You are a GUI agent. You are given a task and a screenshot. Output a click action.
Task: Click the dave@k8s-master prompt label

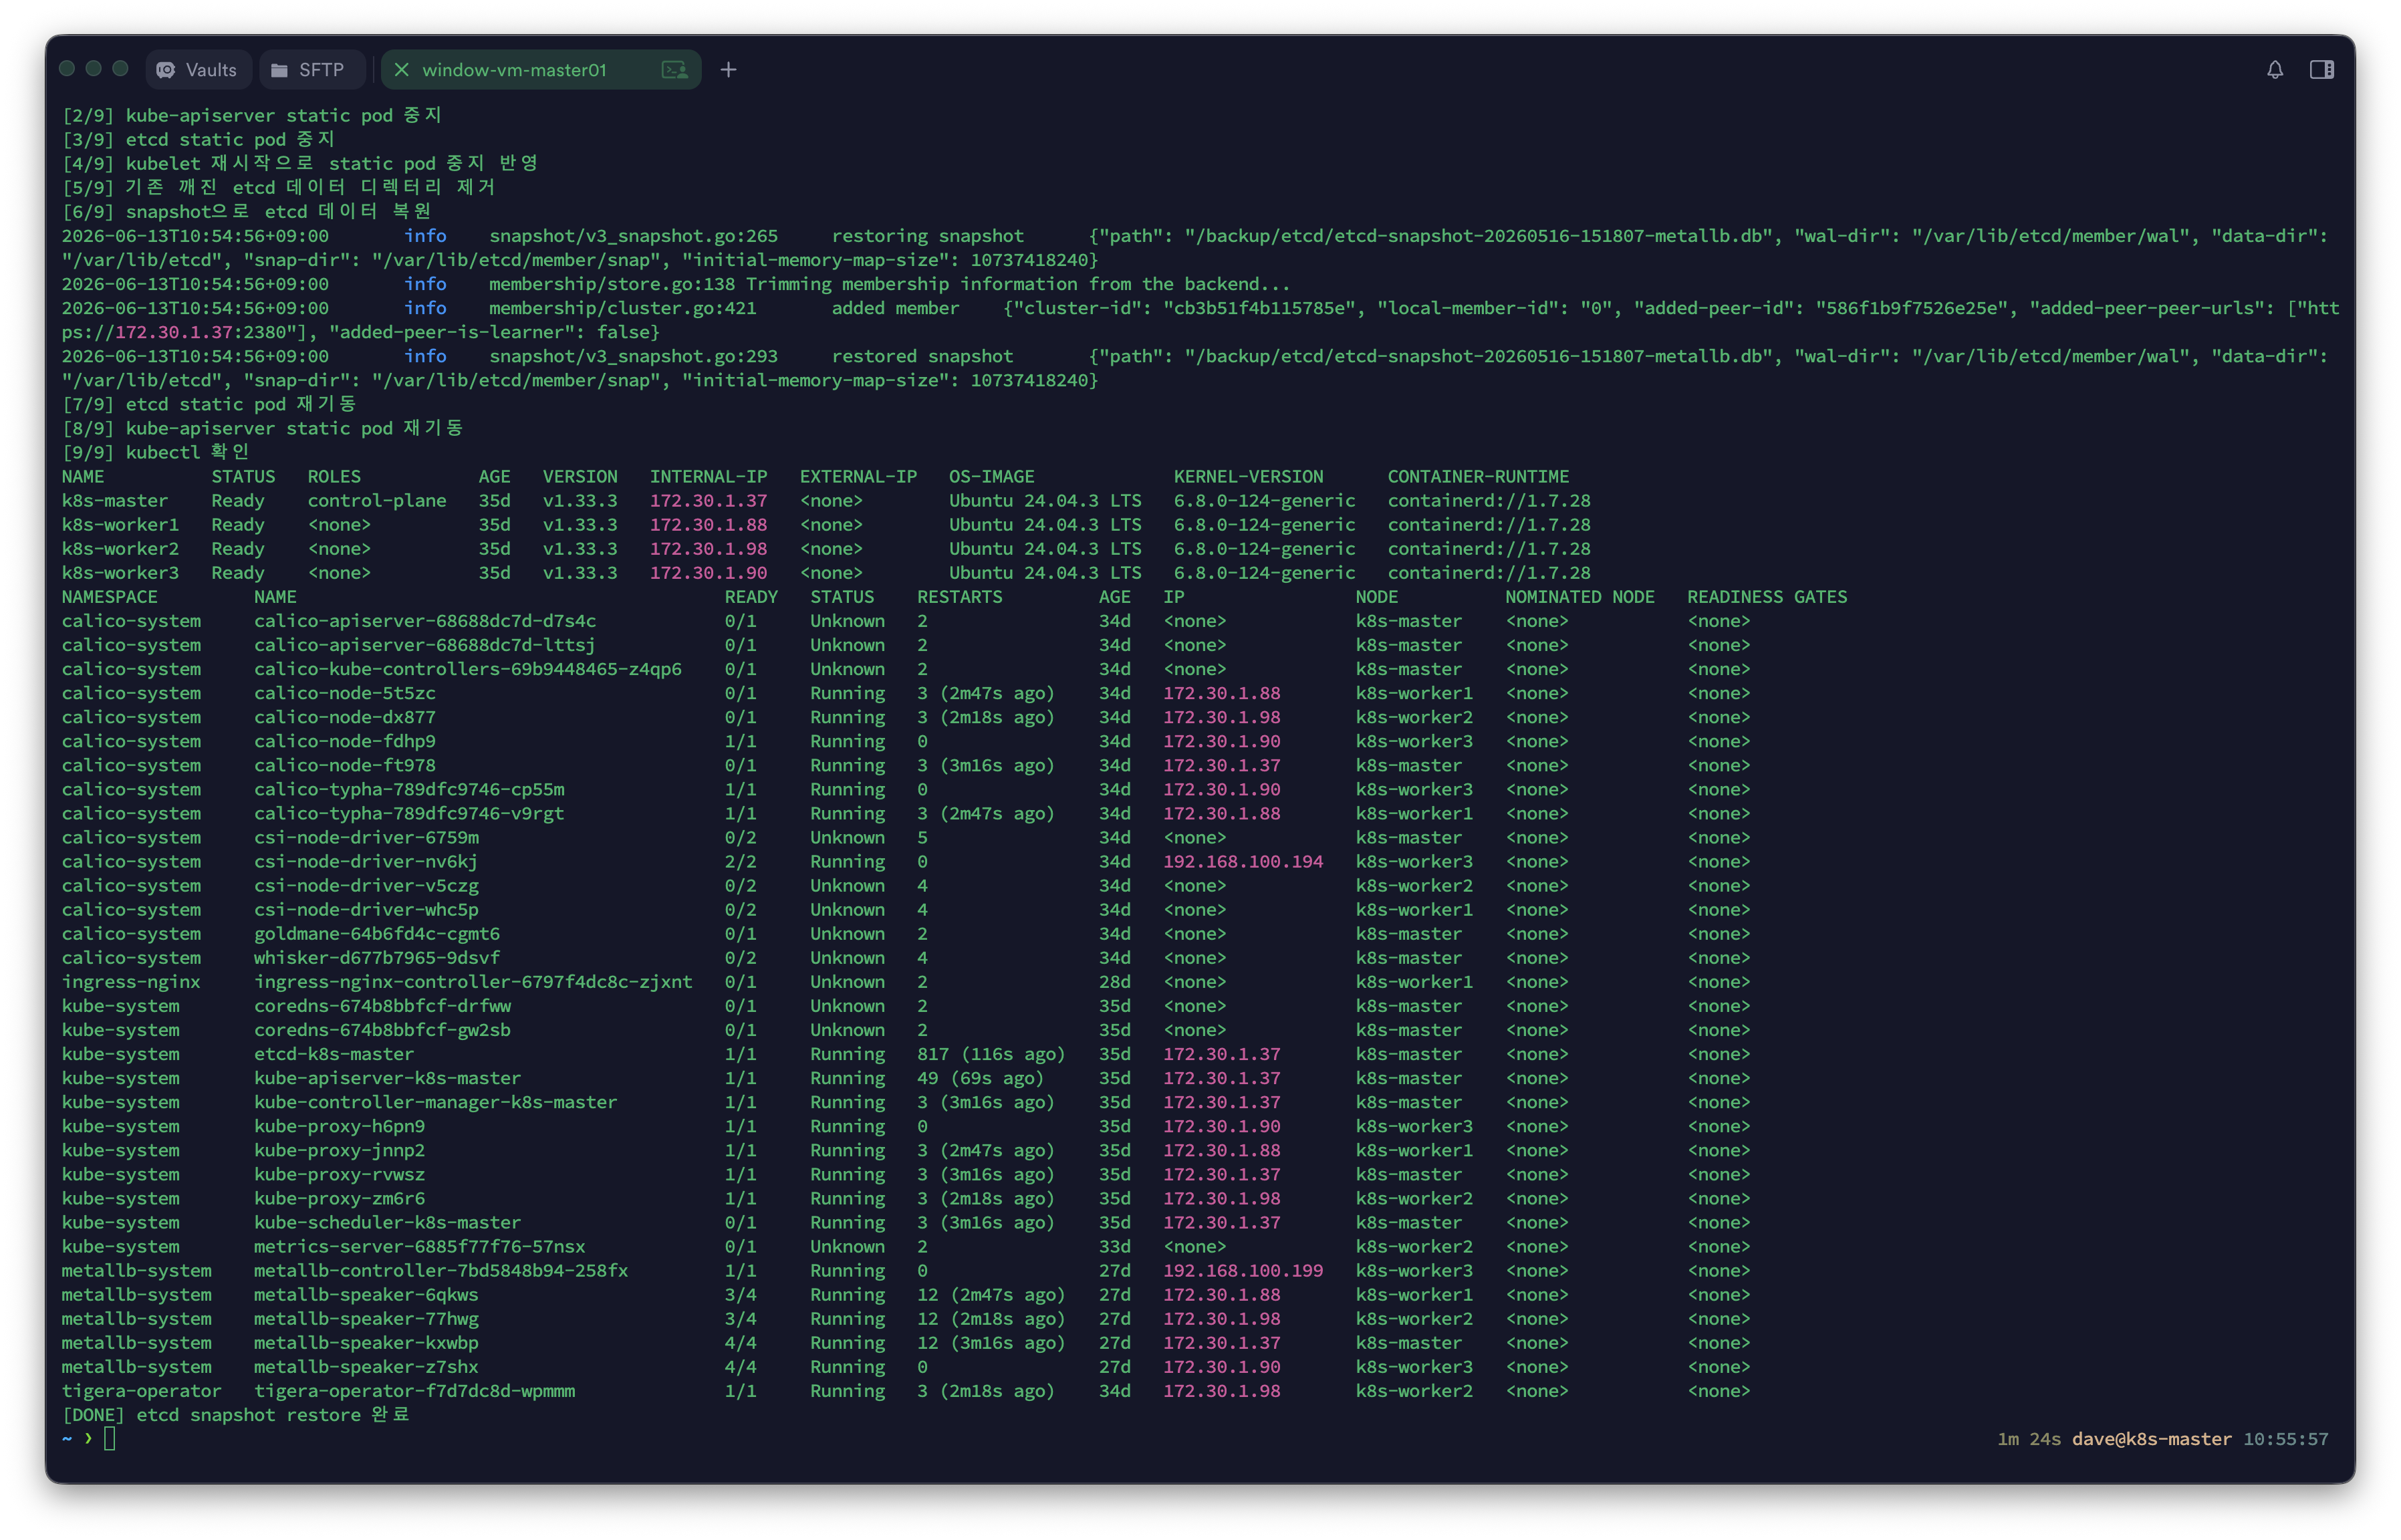2150,1439
